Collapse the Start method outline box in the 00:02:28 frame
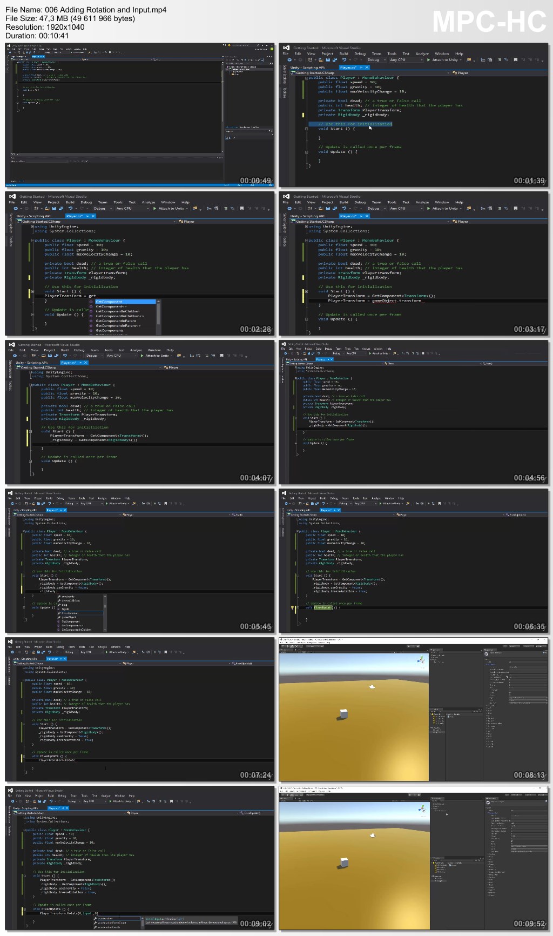This screenshot has width=553, height=936. [32, 291]
